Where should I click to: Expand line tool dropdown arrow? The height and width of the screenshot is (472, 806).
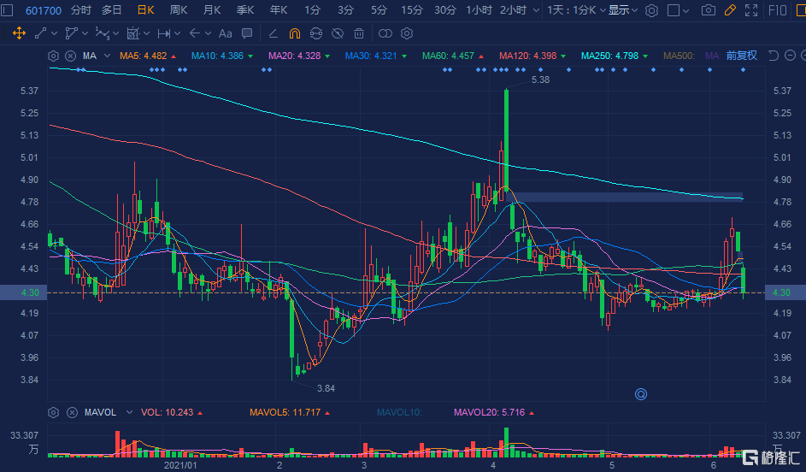[54, 34]
